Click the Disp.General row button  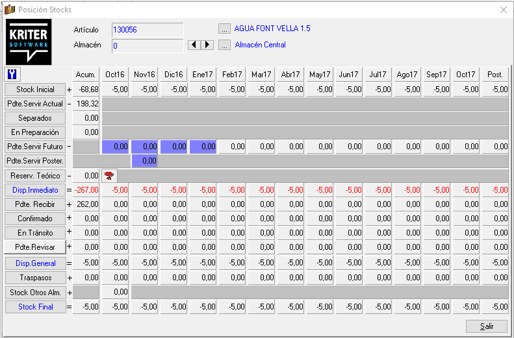35,263
